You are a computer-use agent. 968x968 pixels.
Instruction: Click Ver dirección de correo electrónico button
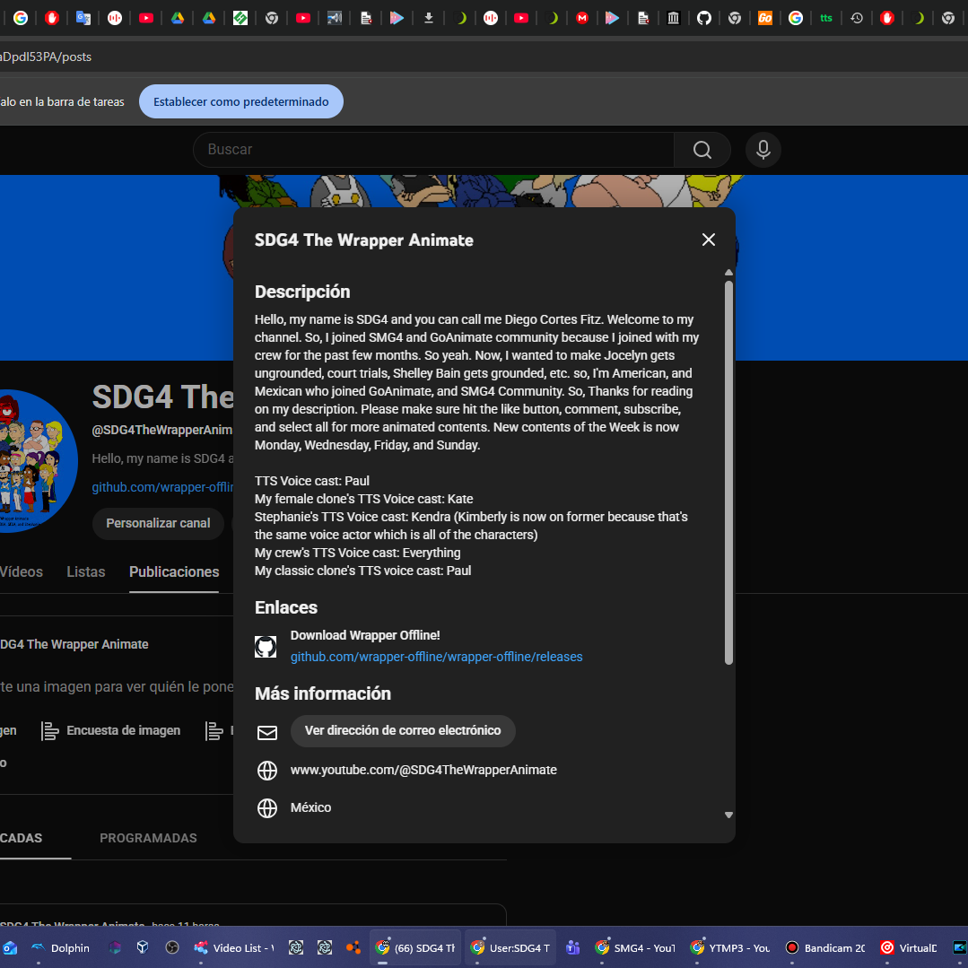[x=403, y=730]
